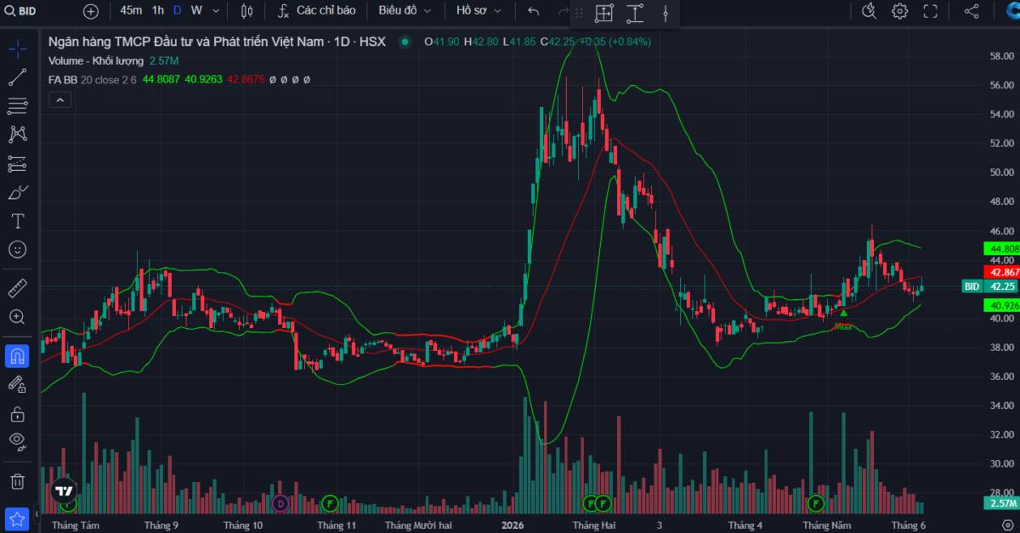Toggle magnet mode on the sidebar
The width and height of the screenshot is (1020, 533).
(17, 356)
